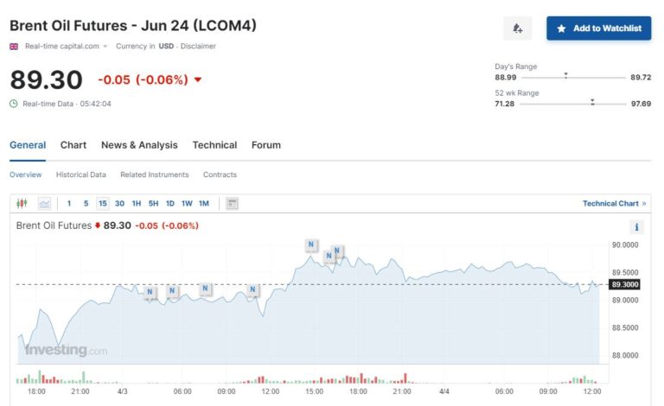Select the 1 minute interval

69,204
